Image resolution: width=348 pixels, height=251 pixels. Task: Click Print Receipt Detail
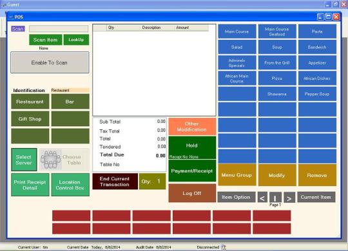click(30, 185)
